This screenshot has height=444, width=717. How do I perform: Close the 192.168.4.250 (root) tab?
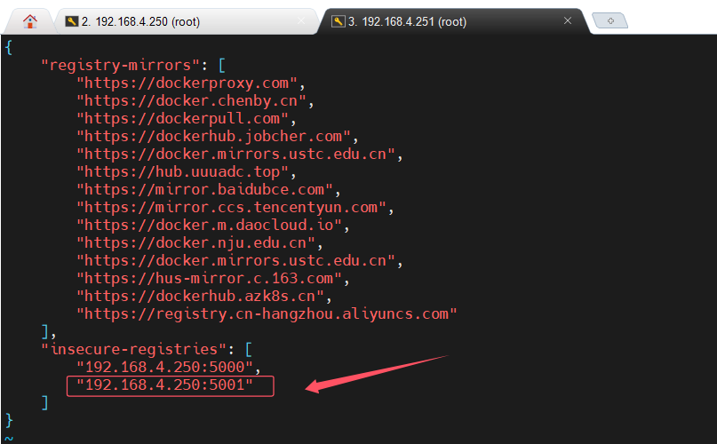pyautogui.click(x=301, y=21)
